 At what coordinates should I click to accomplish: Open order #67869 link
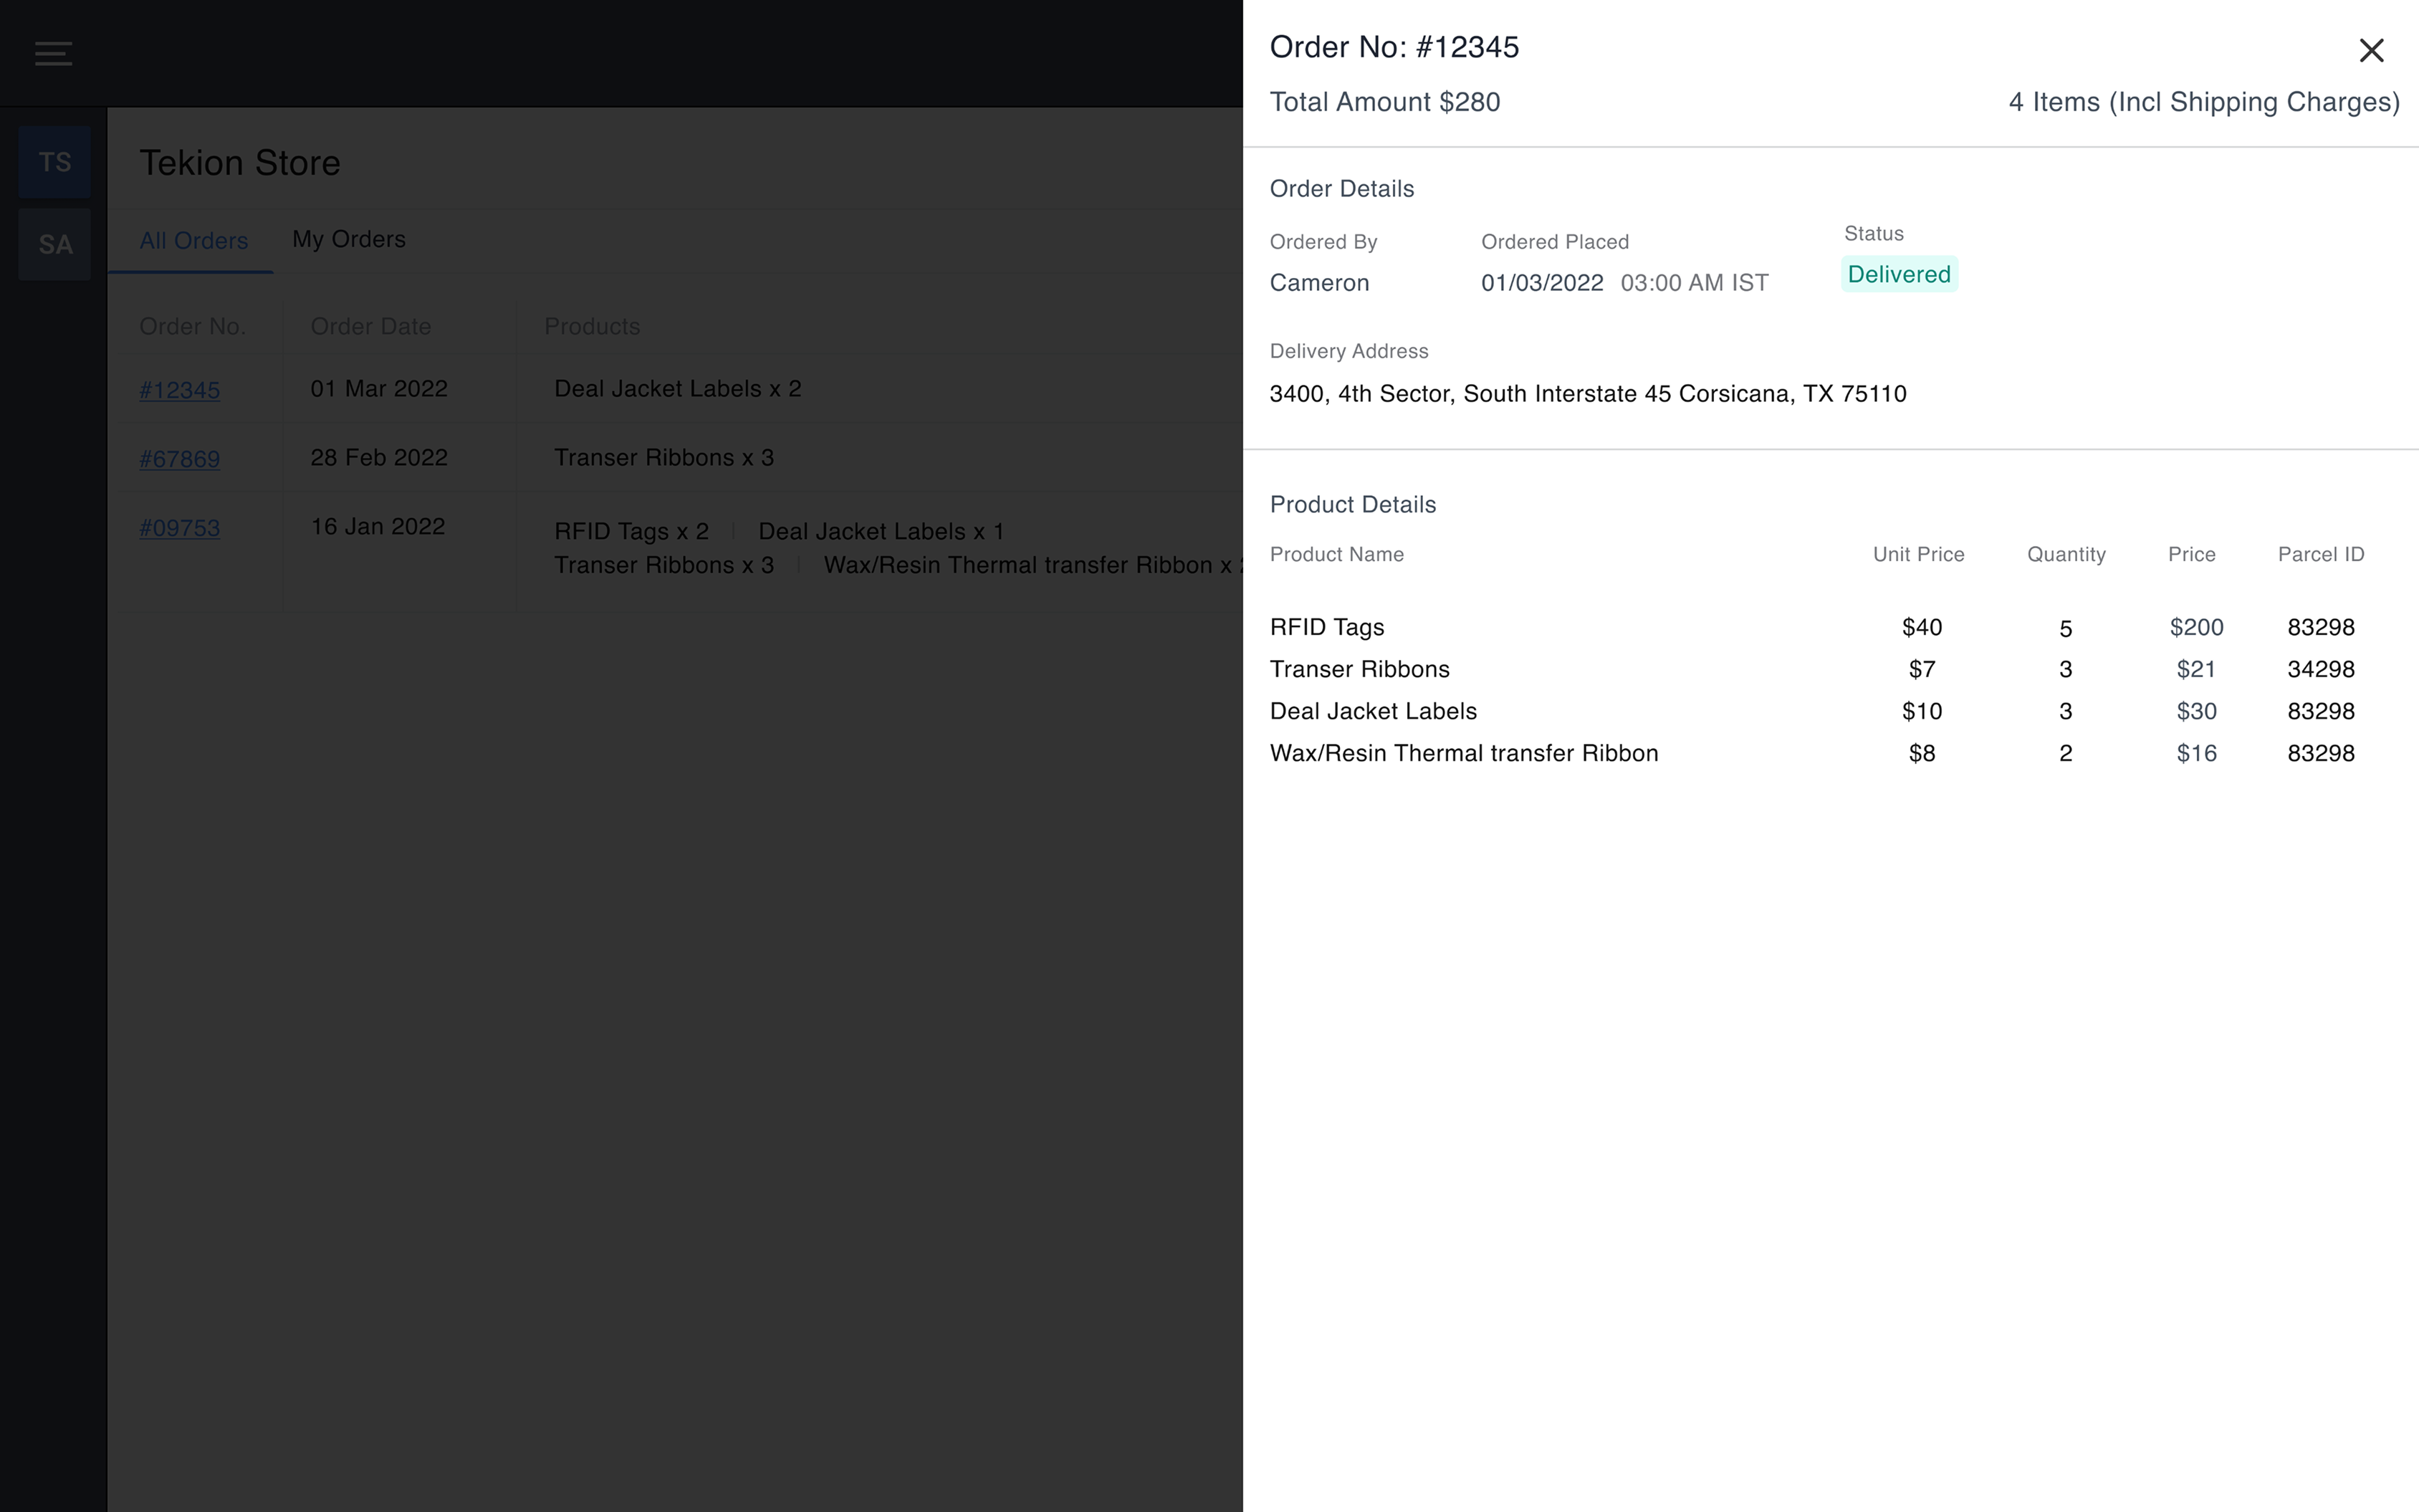[x=180, y=459]
